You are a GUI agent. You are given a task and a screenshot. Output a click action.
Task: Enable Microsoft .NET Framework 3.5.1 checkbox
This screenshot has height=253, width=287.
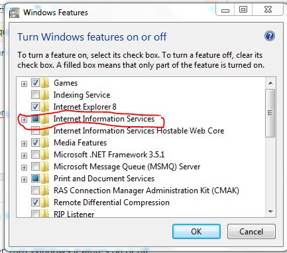[x=35, y=155]
